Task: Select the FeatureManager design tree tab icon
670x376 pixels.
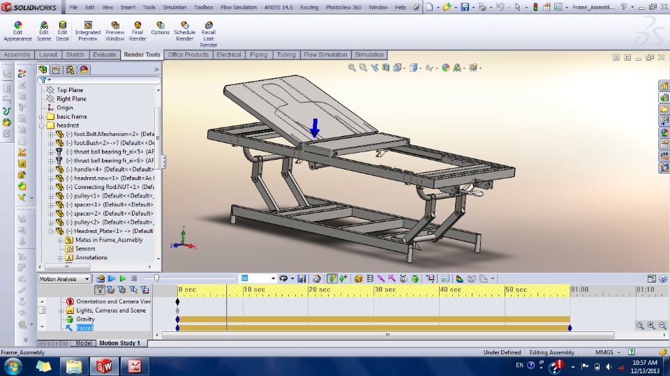Action: point(43,70)
